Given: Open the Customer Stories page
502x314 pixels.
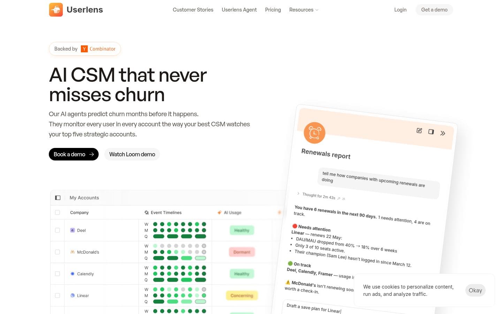Looking at the screenshot, I should tap(193, 10).
